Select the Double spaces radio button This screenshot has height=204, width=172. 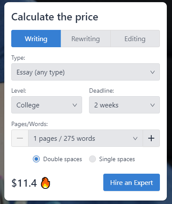36,159
